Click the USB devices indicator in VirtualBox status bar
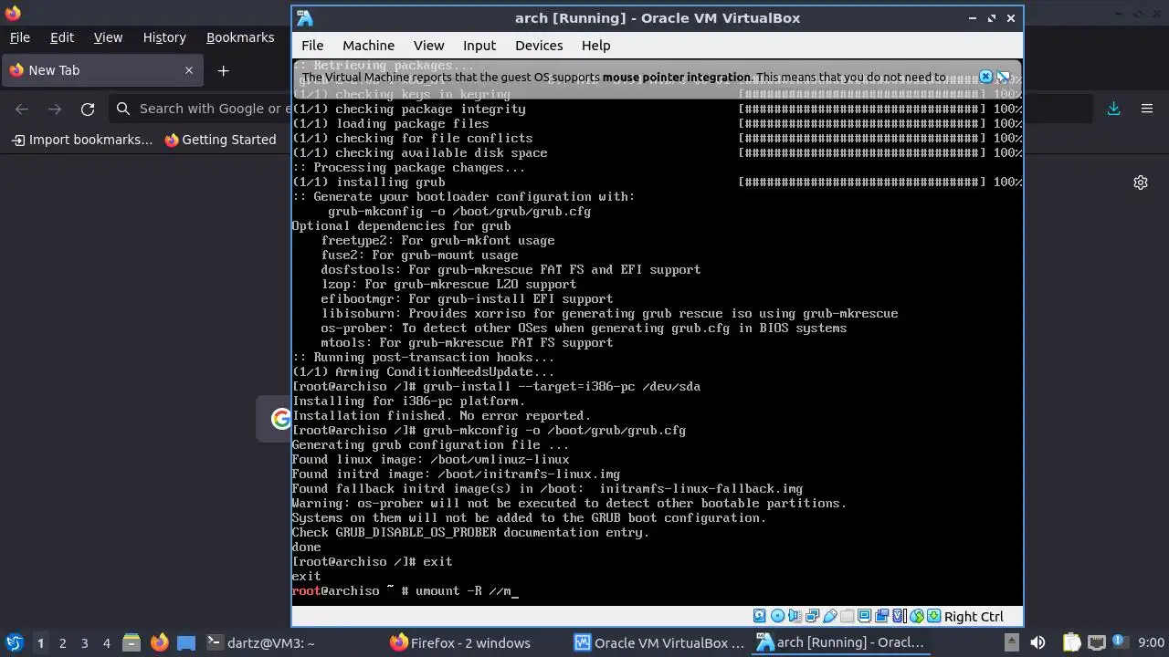1169x657 pixels. pyautogui.click(x=830, y=616)
